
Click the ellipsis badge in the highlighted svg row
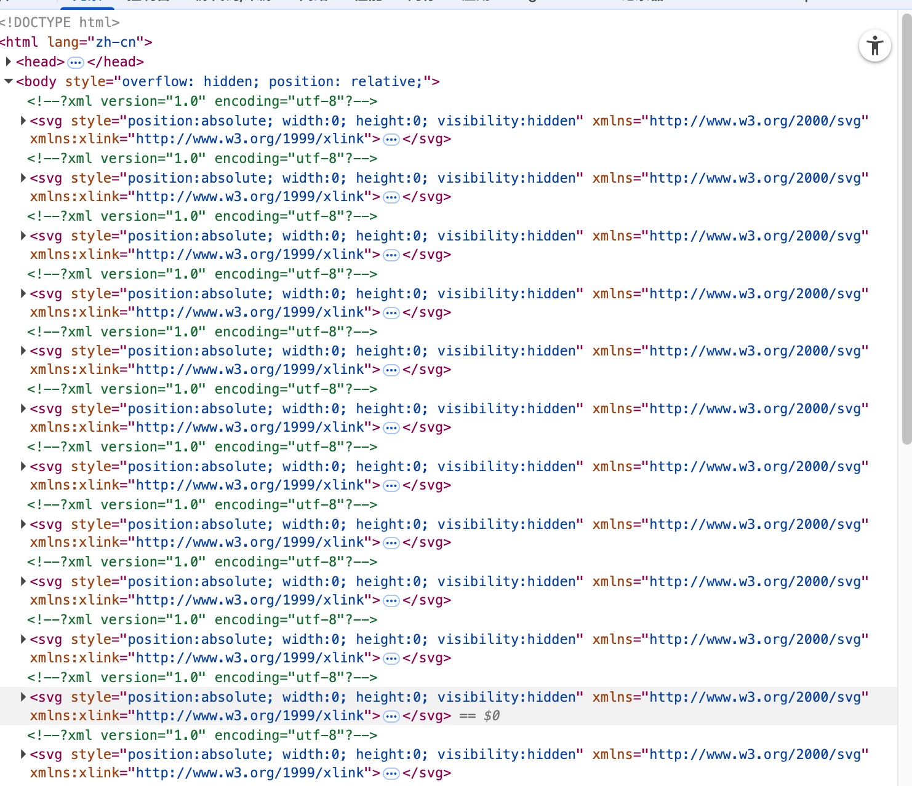pos(391,716)
